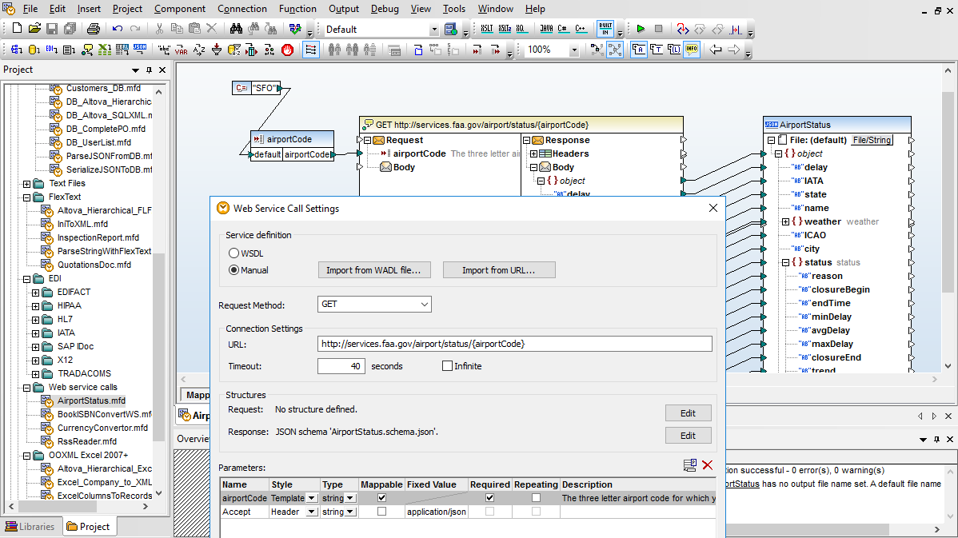Insert an XBRL component

pos(122,50)
